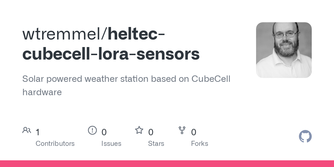The image size is (334, 167).
Task: Click the Forks branch icon
Action: pyautogui.click(x=182, y=130)
